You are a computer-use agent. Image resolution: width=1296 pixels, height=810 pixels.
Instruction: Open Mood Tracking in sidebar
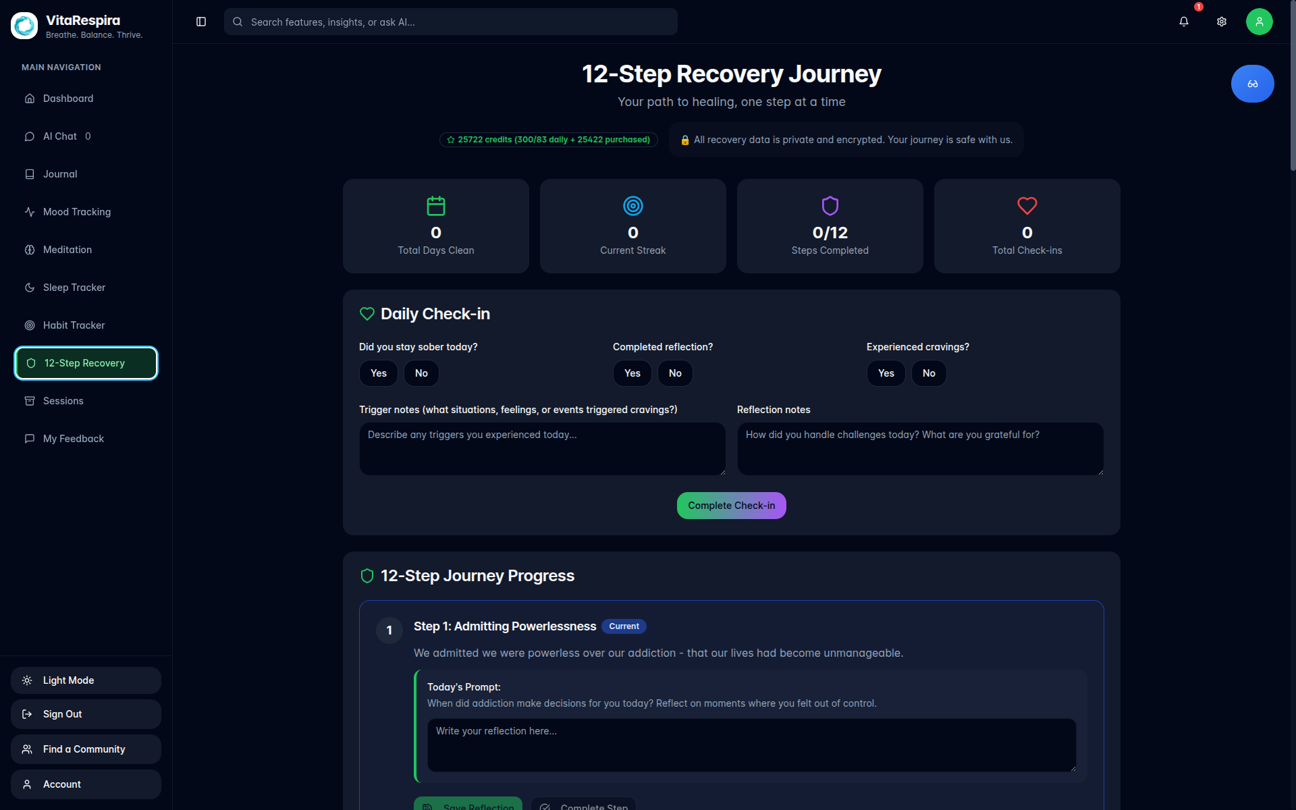tap(77, 212)
